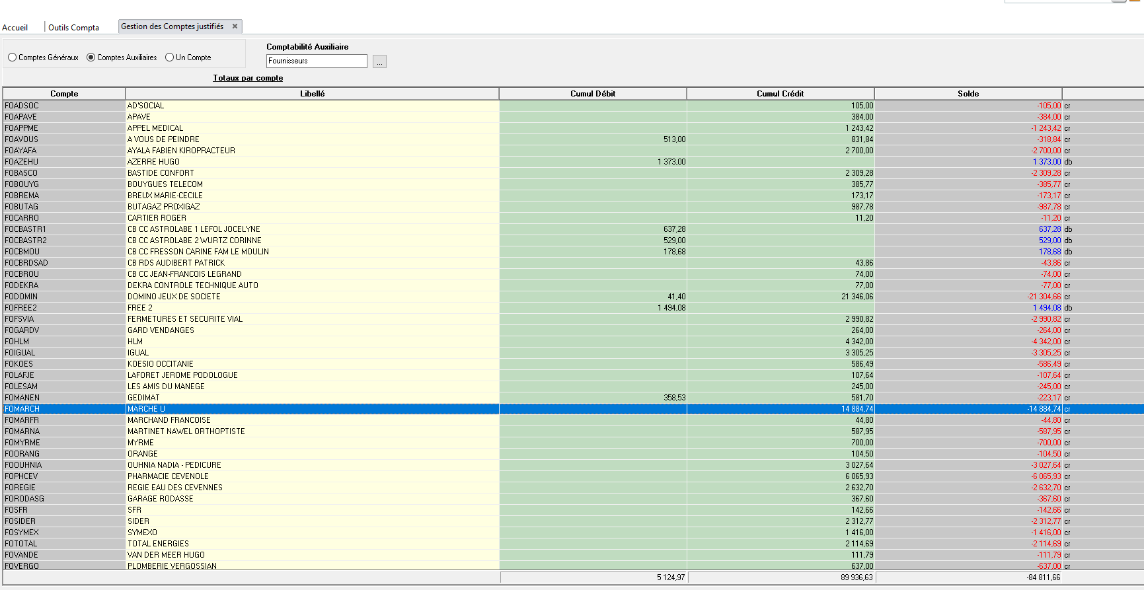Screen dimensions: 1144x590
Task: Click the total balance -84 811,66
Action: (1044, 577)
